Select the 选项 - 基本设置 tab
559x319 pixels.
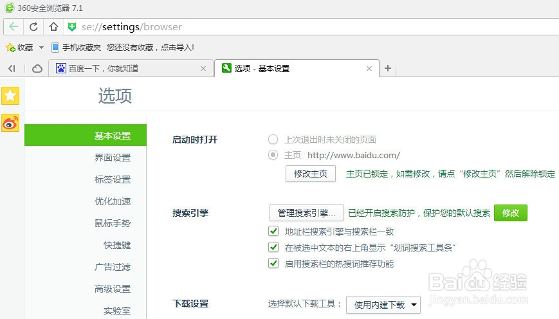point(297,68)
